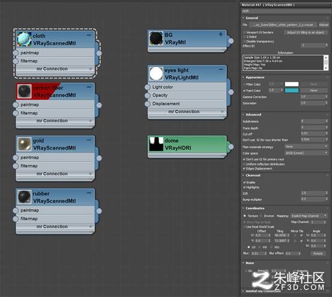Screen dimensions: 332x297
Task: Click the cloth paintmap input socket
Action: (x=16, y=53)
